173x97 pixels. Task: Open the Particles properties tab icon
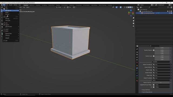137,71
